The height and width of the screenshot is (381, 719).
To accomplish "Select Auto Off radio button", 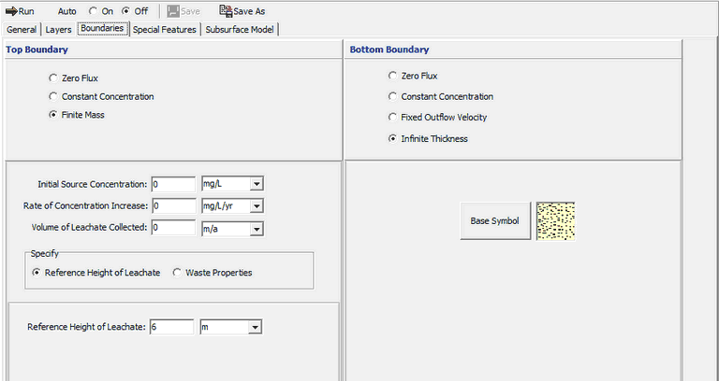I will 127,11.
